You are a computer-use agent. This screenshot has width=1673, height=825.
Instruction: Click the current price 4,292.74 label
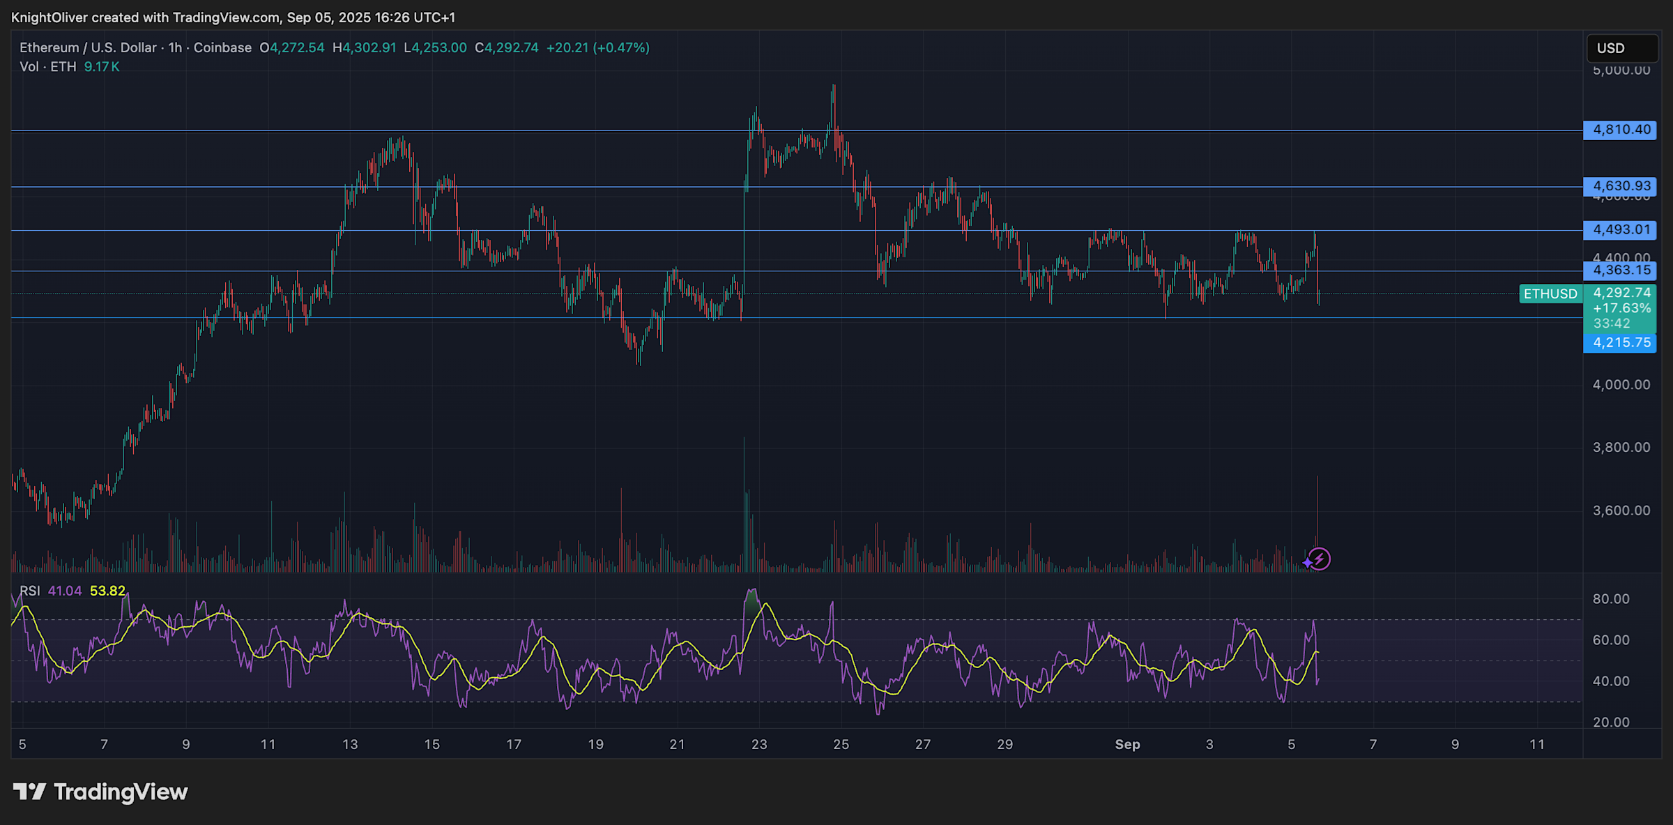(1621, 293)
